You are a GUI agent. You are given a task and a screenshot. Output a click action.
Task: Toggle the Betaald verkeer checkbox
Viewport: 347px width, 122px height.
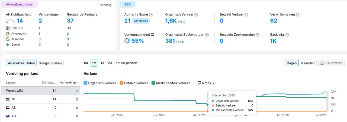(x=121, y=83)
